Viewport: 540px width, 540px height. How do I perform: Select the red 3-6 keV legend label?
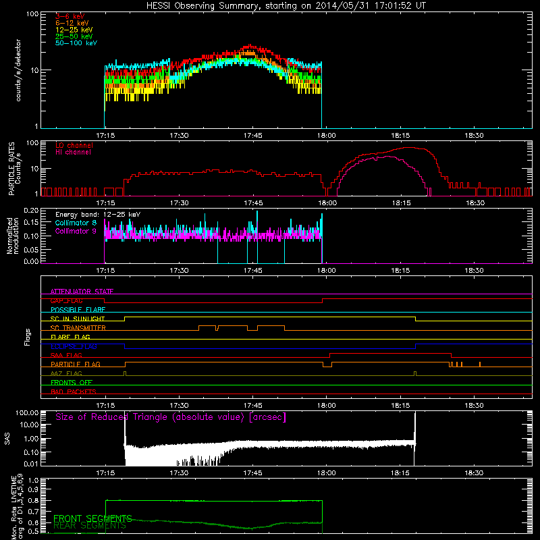(70, 16)
